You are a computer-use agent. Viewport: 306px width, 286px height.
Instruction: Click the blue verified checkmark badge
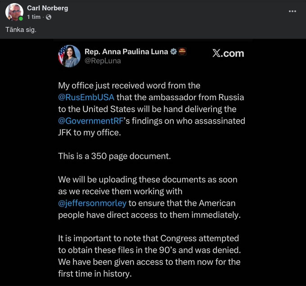pyautogui.click(x=173, y=52)
